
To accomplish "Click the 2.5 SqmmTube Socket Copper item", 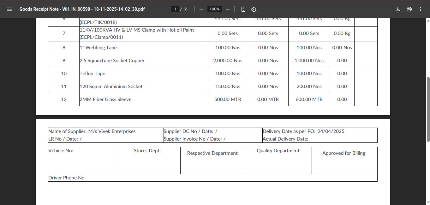I will [112, 61].
